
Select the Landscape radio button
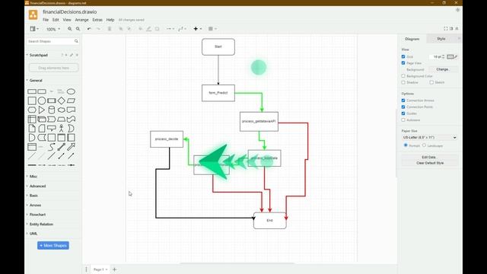(424, 145)
